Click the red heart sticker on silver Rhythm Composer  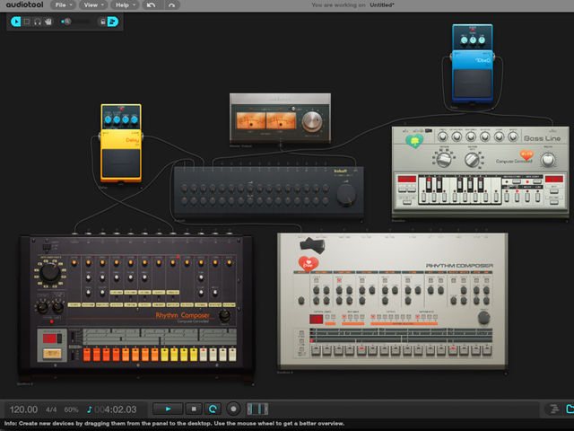tap(309, 263)
